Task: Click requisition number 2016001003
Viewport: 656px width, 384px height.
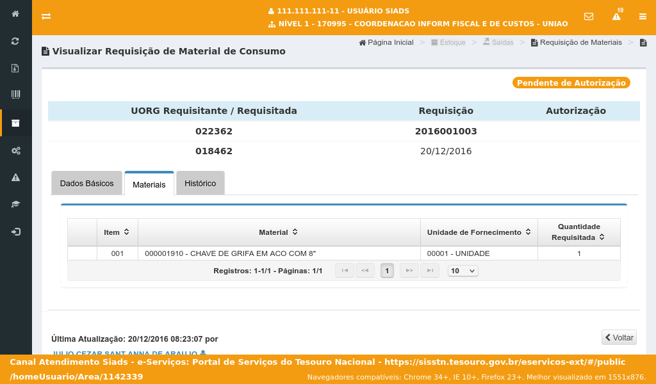Action: click(x=446, y=131)
